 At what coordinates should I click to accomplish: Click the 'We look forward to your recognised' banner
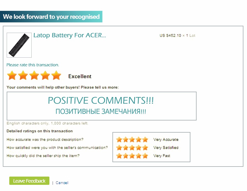tap(51, 17)
